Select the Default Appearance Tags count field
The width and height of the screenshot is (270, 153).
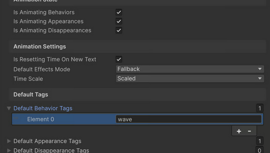[260, 141]
